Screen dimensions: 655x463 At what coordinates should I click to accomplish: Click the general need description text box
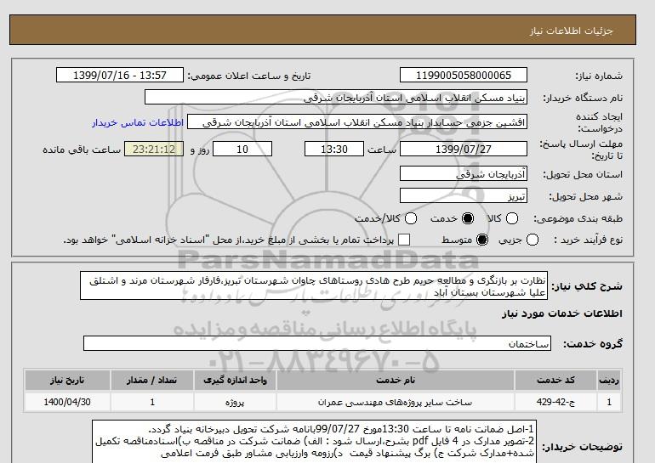(314, 285)
